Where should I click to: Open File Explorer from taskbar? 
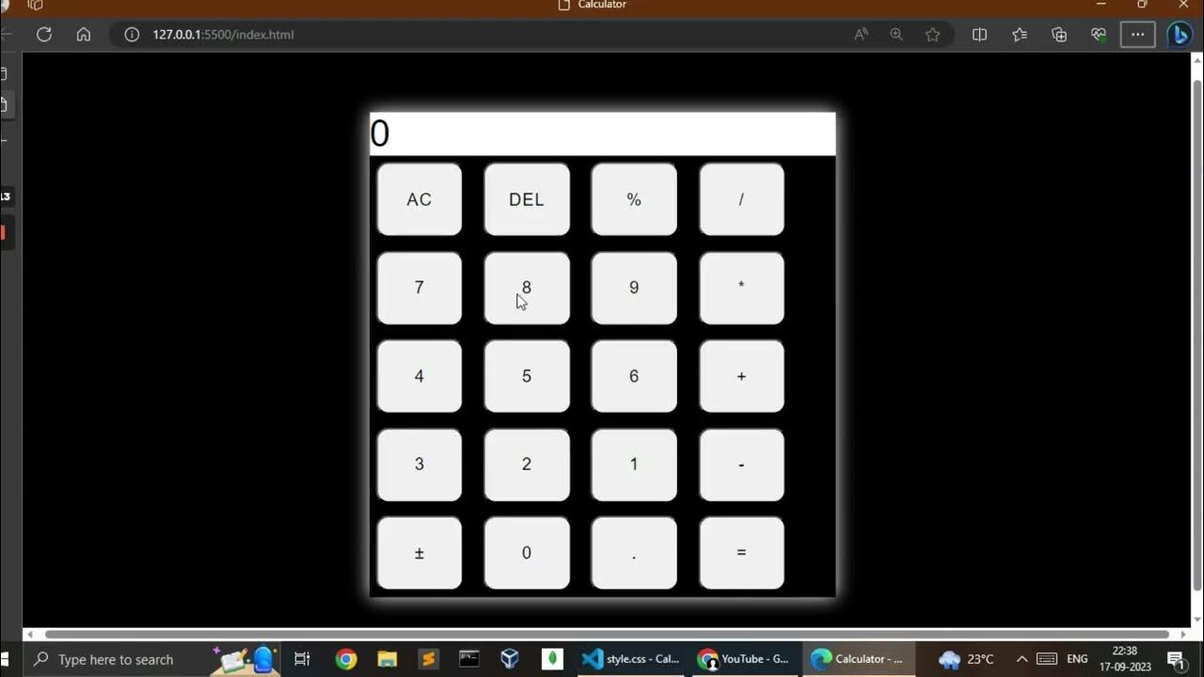(387, 659)
